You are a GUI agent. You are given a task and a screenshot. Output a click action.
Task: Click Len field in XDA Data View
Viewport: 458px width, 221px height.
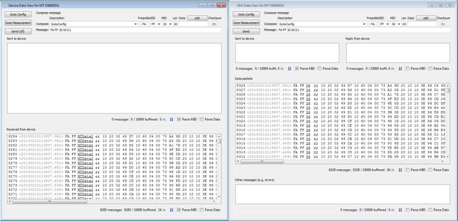(404, 24)
